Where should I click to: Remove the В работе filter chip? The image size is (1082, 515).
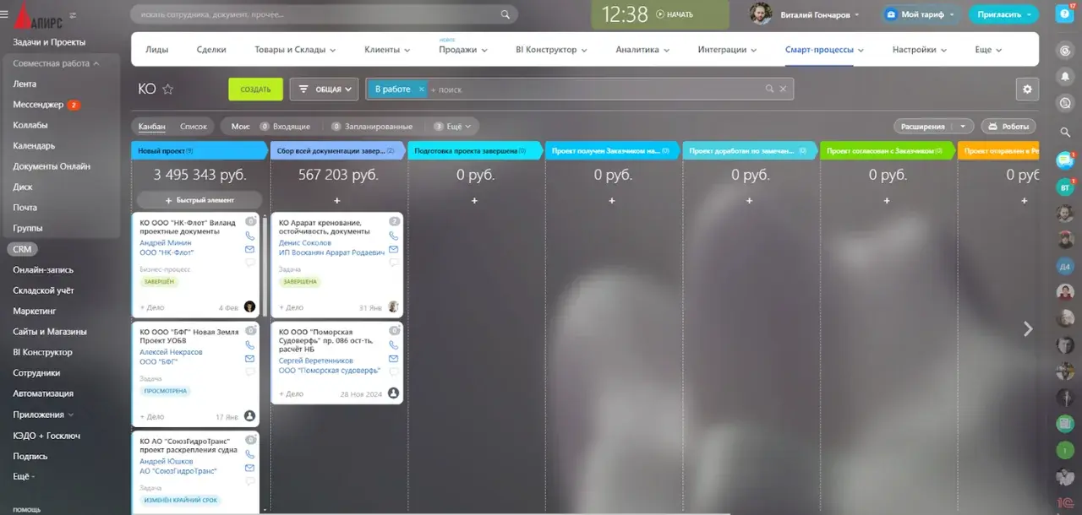(421, 89)
